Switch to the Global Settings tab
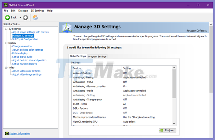The height and width of the screenshot is (140, 215). pyautogui.click(x=78, y=56)
